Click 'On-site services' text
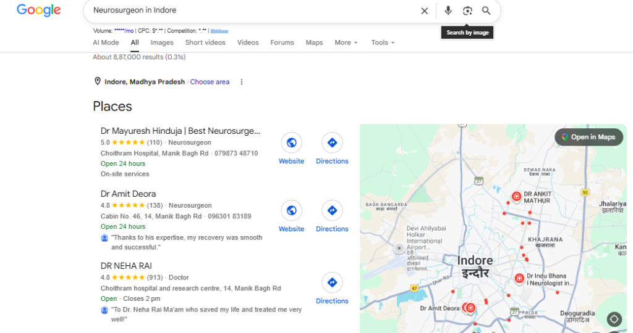The width and height of the screenshot is (633, 333). tap(125, 174)
